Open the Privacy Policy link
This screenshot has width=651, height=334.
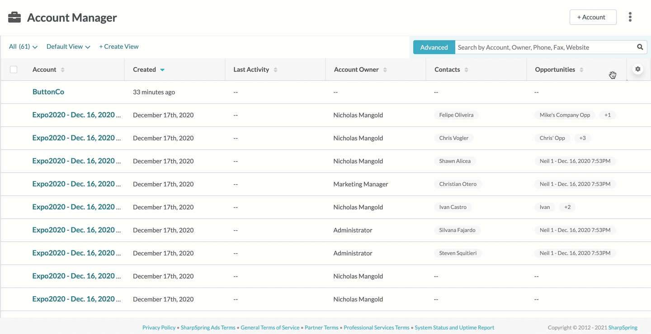click(x=159, y=328)
